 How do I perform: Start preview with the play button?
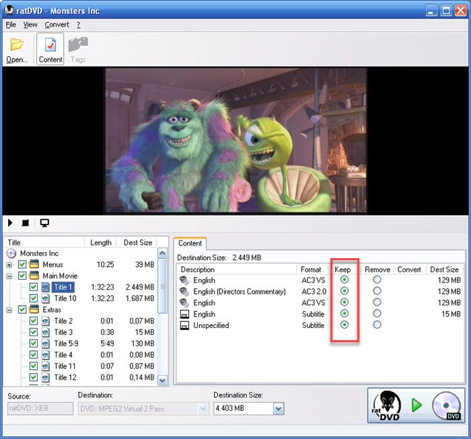(x=10, y=223)
